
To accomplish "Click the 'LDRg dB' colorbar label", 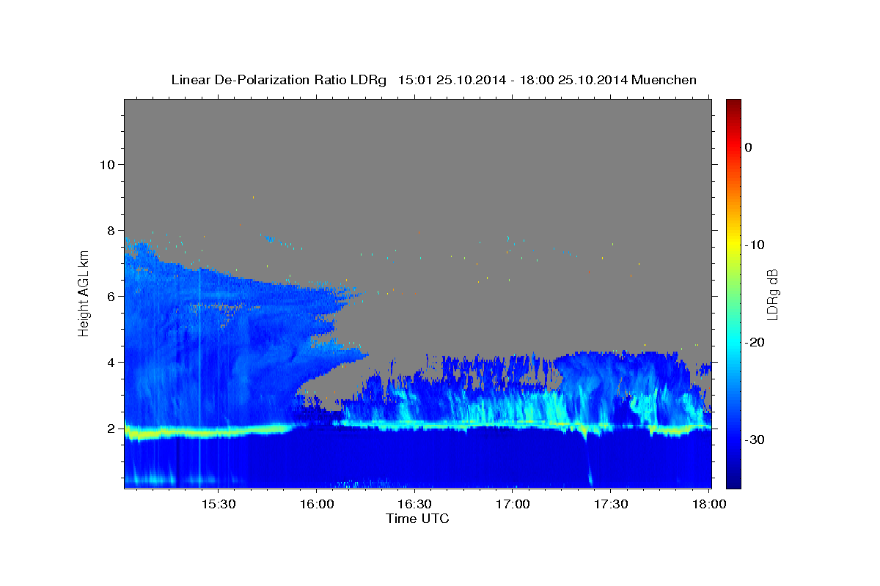I will tap(771, 294).
